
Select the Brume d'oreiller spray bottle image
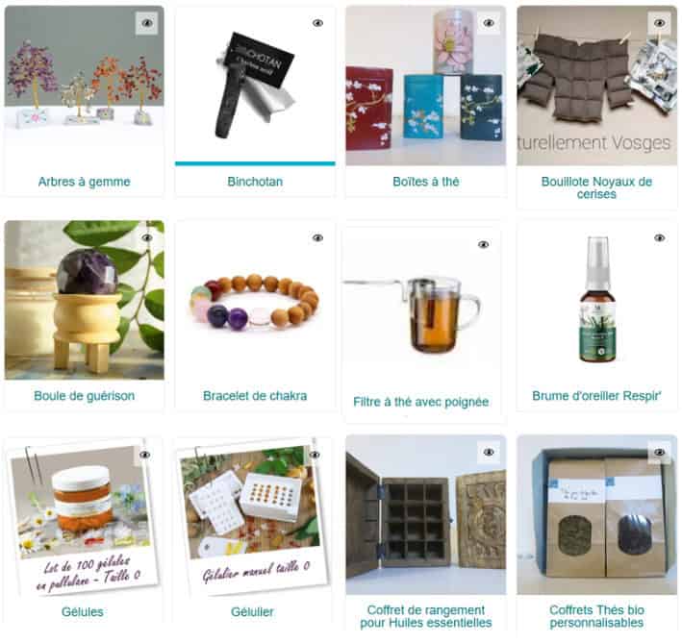point(596,300)
